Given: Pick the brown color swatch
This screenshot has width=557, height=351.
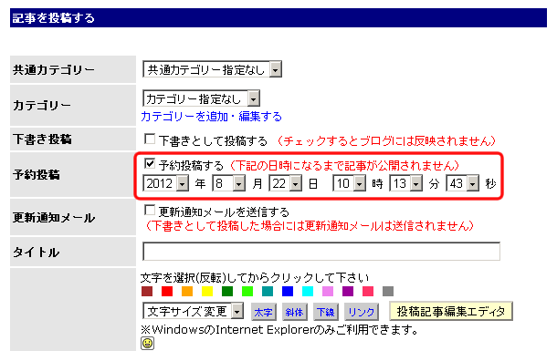Looking at the screenshot, I should point(147,292).
